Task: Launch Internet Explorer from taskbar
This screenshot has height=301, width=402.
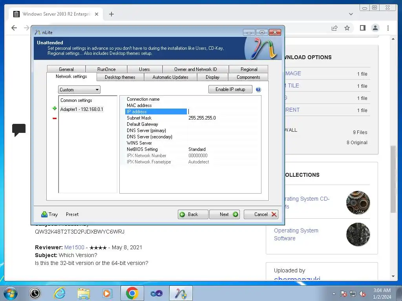Action: point(60,293)
